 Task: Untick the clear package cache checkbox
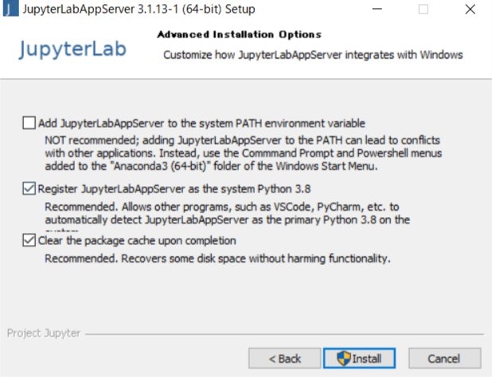(29, 240)
